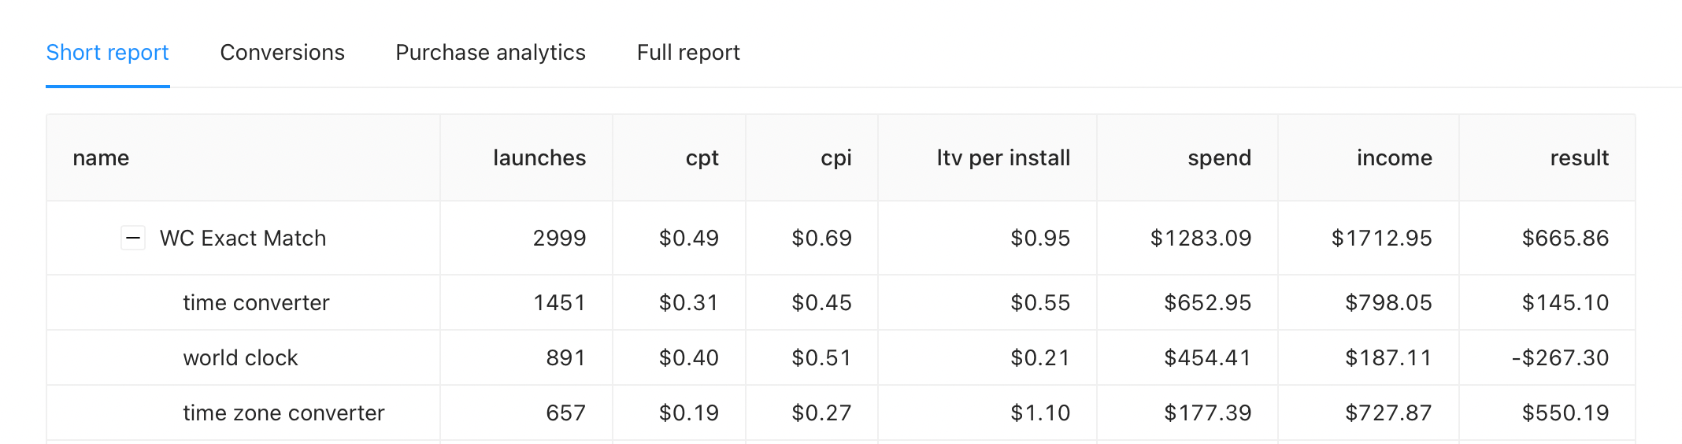Click the -$267.30 result cell
This screenshot has width=1682, height=444.
point(1560,358)
